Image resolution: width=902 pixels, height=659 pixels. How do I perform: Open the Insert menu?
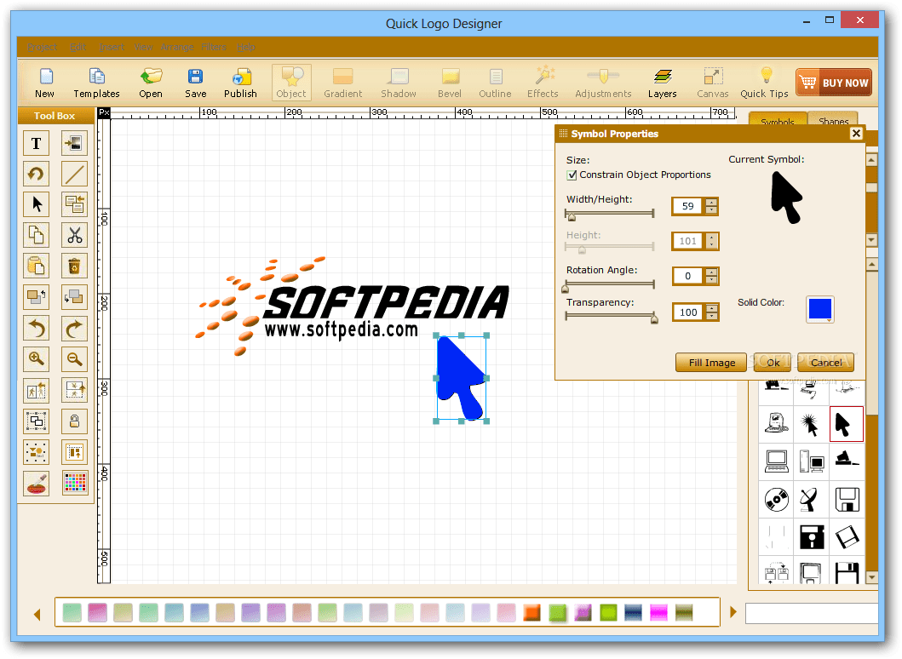(x=112, y=47)
